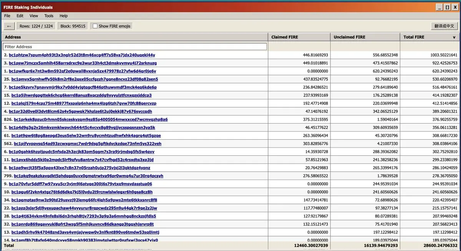This screenshot has height=251, width=461.
Task: Select Total FIRE value 356.06113281
Action: (445, 128)
